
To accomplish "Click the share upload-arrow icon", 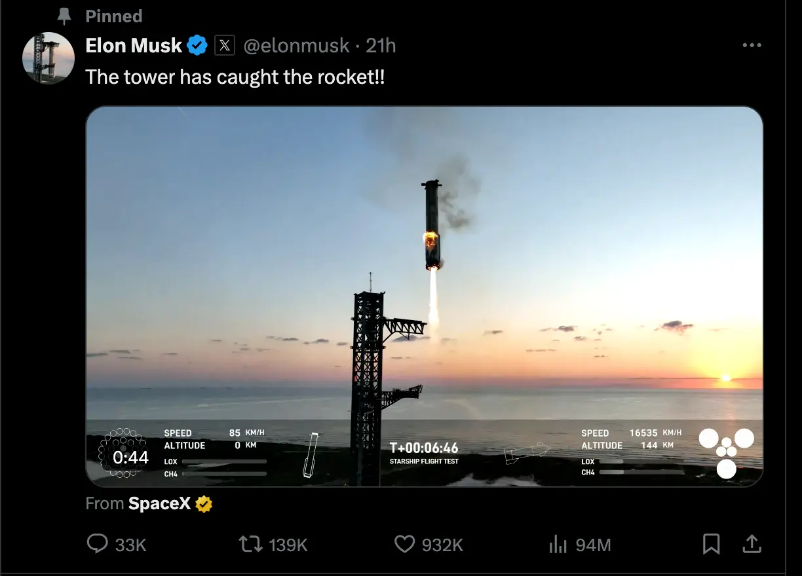I will tap(752, 544).
